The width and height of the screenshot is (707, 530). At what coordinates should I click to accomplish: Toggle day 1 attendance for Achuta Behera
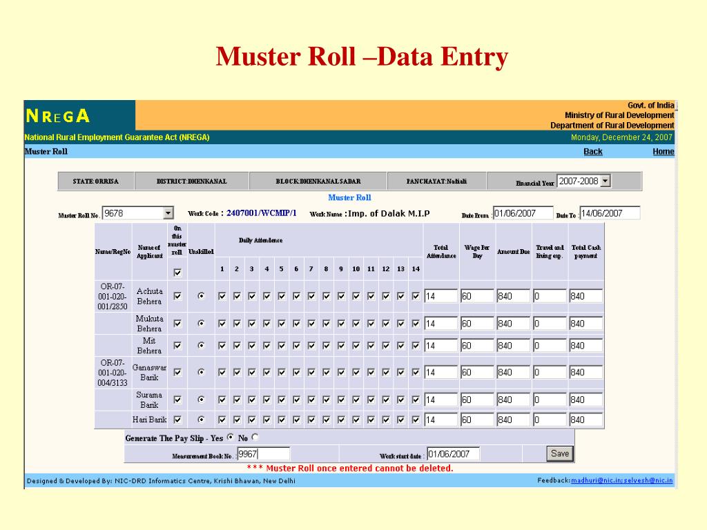(x=222, y=296)
